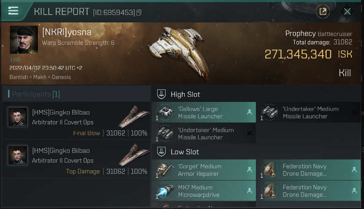Open the Makh constellation link

point(40,77)
